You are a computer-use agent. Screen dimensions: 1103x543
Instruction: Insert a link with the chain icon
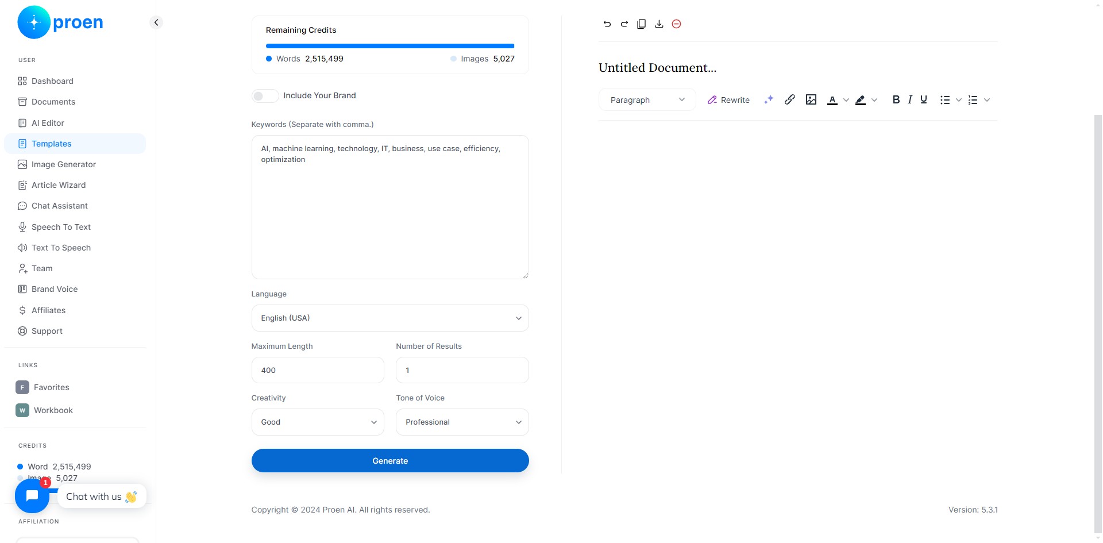790,99
